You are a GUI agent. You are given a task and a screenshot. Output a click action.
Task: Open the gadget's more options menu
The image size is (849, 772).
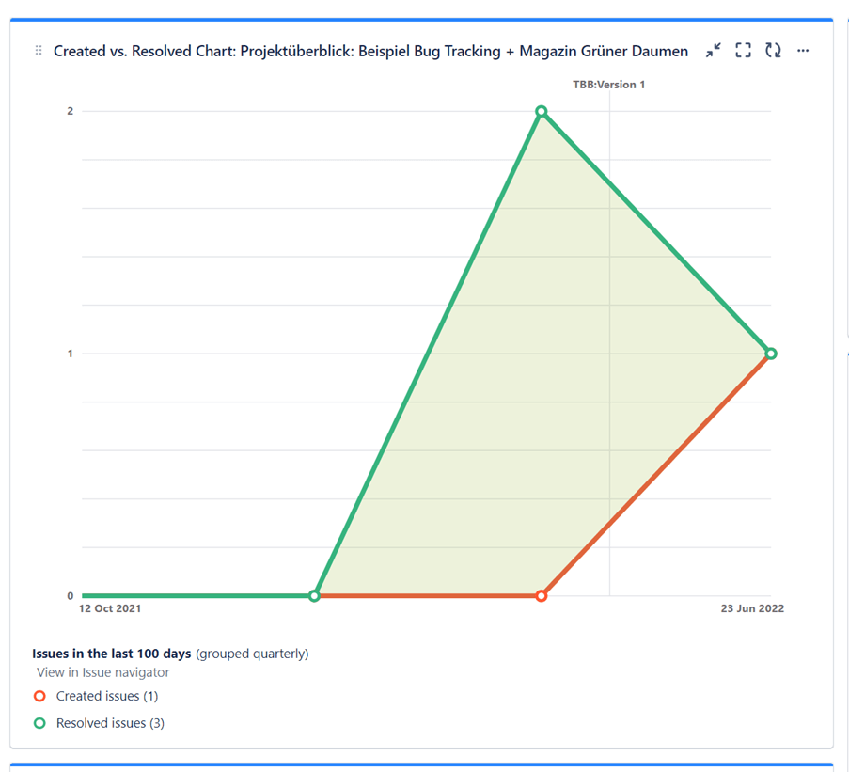pos(803,51)
